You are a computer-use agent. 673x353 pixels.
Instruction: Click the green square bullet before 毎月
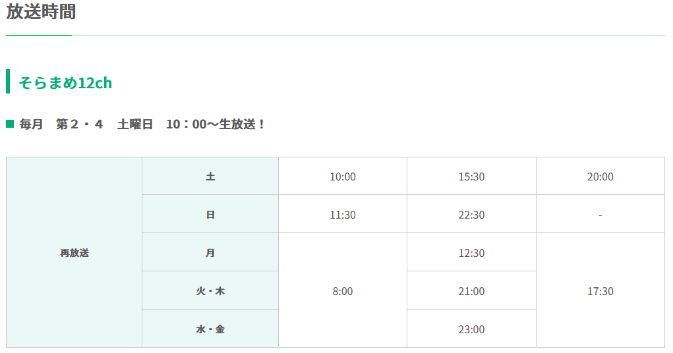(10, 124)
